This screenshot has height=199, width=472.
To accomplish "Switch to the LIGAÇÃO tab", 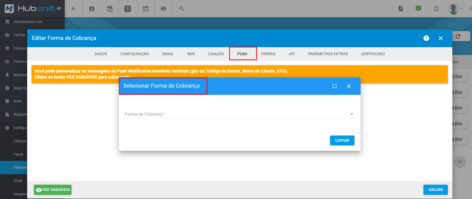I will (x=216, y=54).
